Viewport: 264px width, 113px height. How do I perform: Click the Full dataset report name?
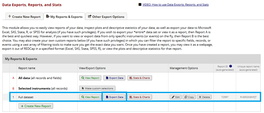tap(26, 97)
